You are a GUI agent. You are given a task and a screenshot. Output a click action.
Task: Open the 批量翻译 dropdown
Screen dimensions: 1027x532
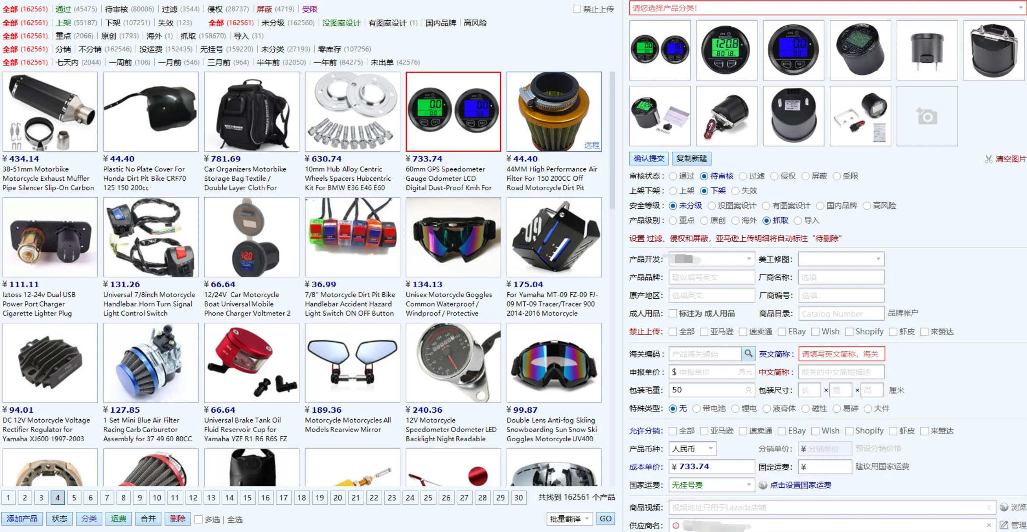coord(569,519)
